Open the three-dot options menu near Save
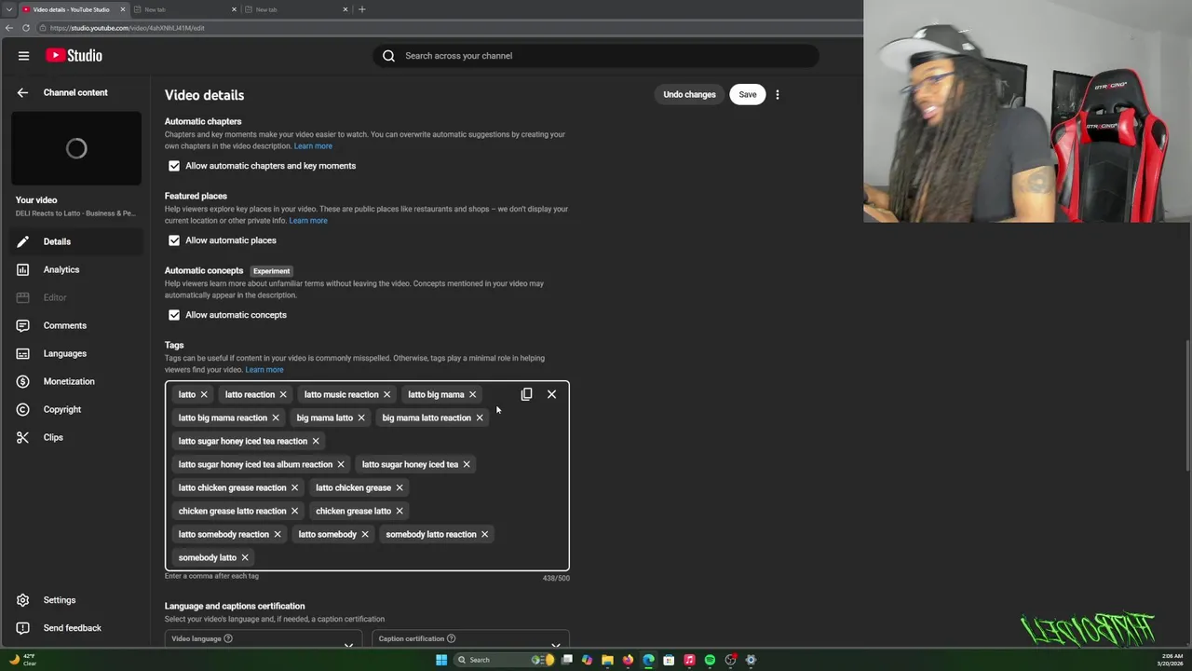The image size is (1192, 671). 778,94
